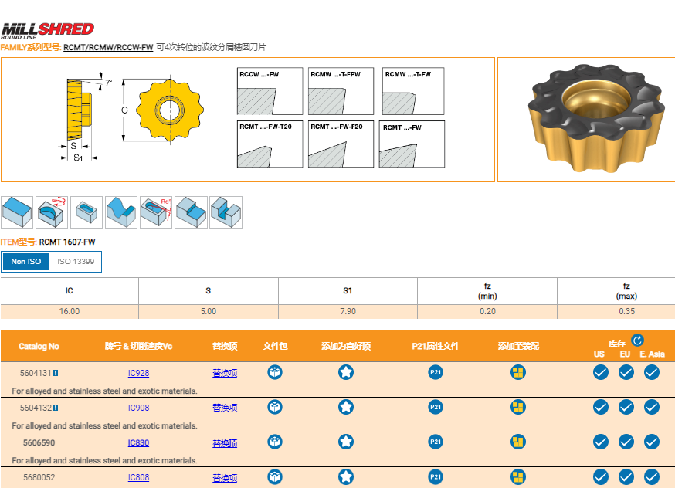Viewport: 675px width, 488px height.
Task: Click the 3D insert product image
Action: tap(585, 120)
